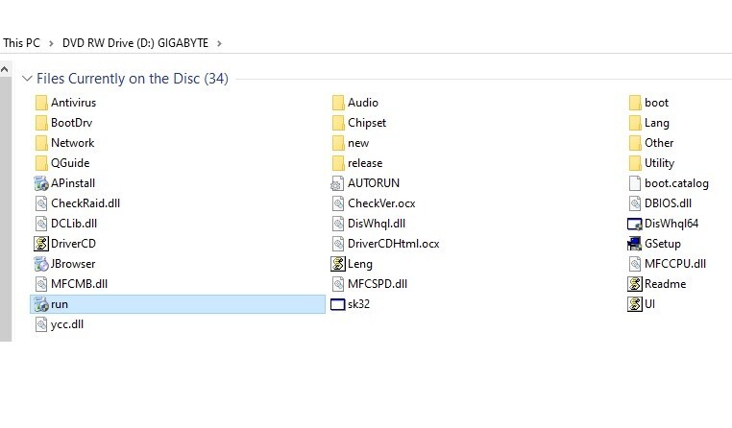The height and width of the screenshot is (428, 732).
Task: Select the file name MFCSPD.dll
Action: (x=378, y=284)
